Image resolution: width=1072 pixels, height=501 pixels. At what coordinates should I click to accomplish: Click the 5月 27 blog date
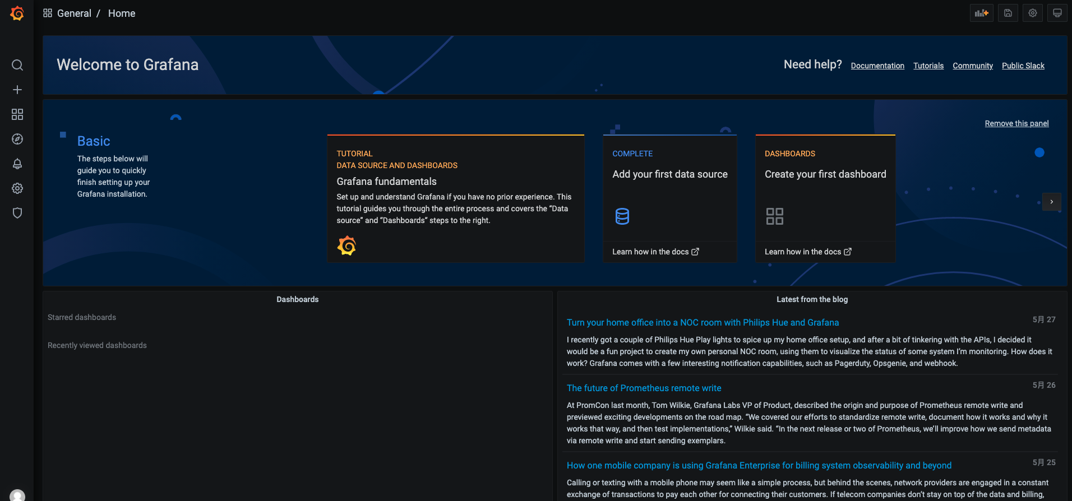(1044, 319)
